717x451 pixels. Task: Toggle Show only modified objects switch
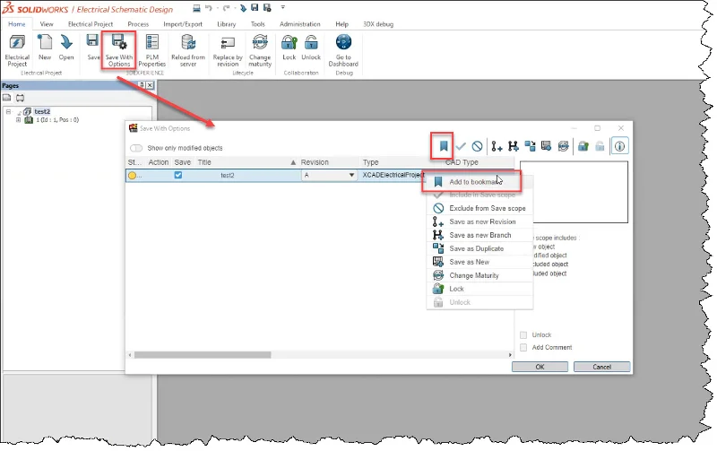[136, 148]
